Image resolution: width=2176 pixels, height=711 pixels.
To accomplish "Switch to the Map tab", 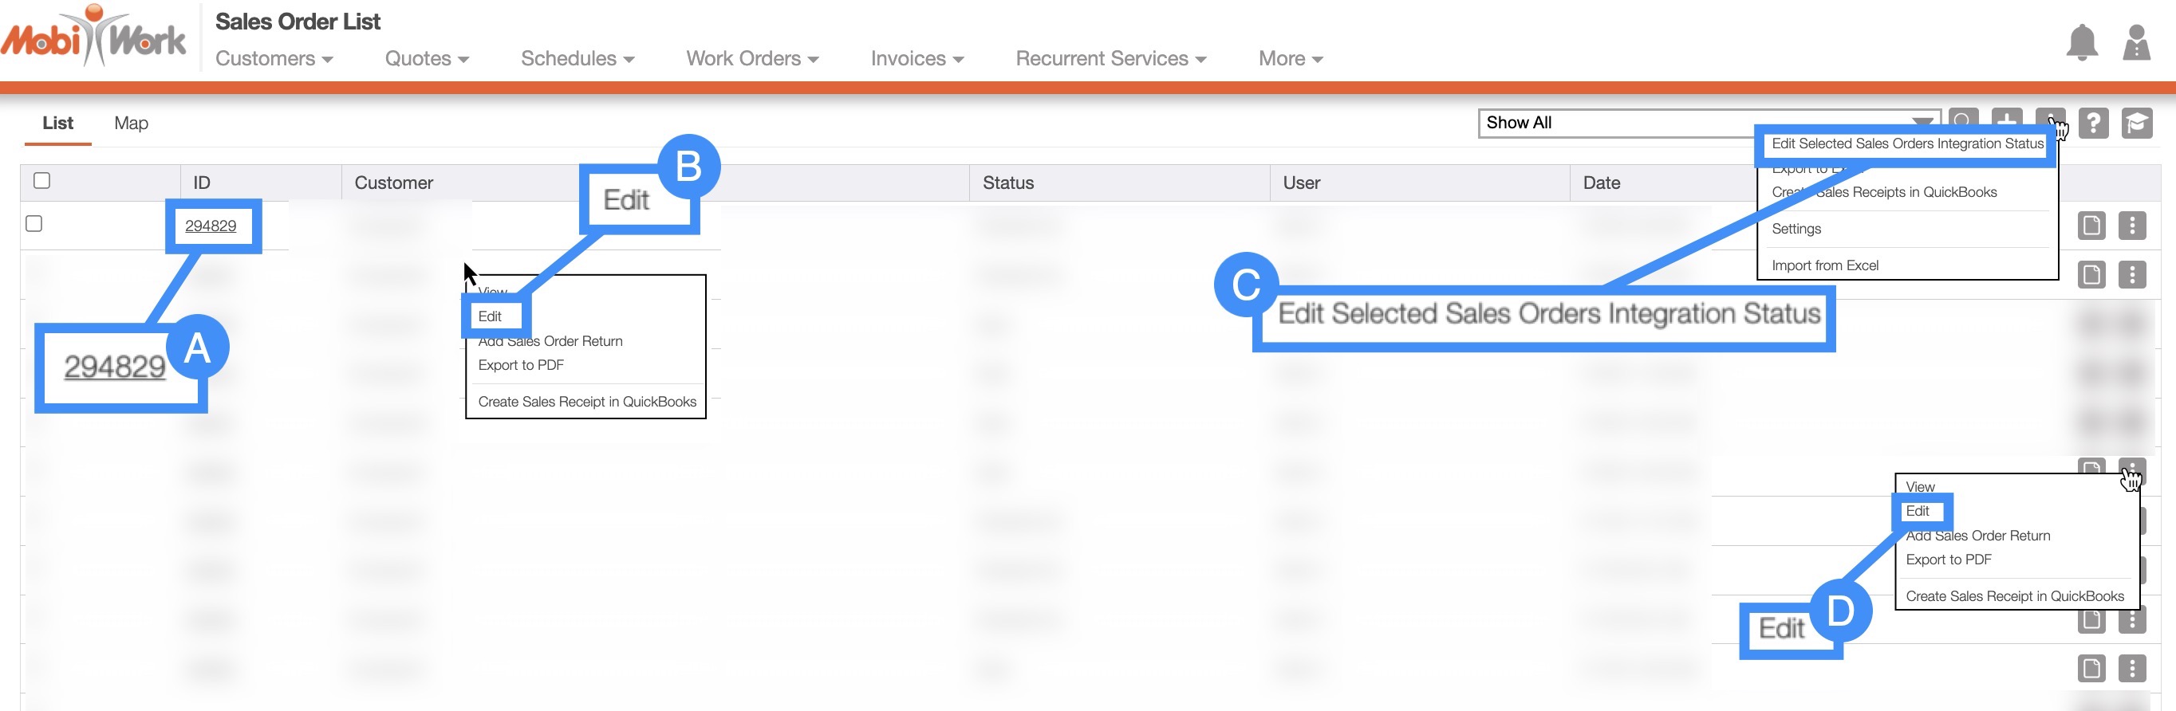I will 131,124.
